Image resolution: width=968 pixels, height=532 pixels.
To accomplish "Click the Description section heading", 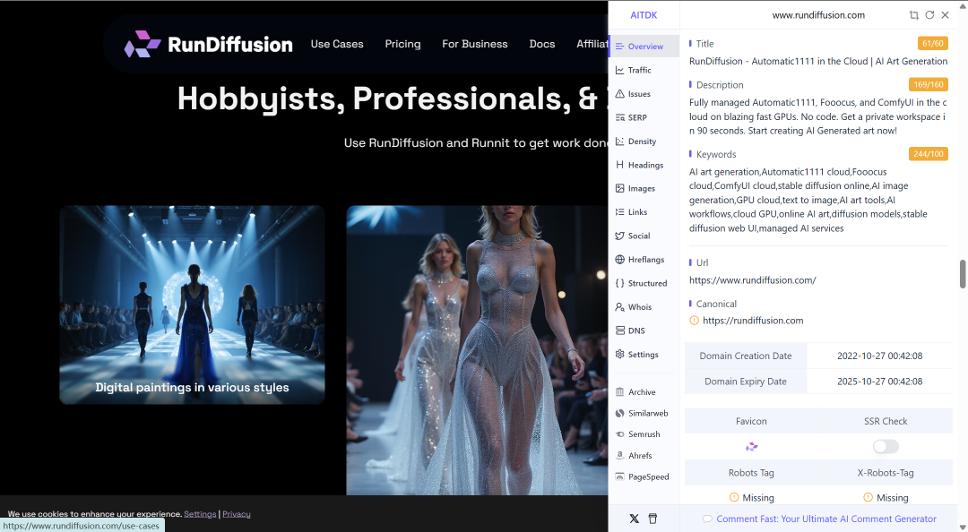I will pyautogui.click(x=719, y=85).
